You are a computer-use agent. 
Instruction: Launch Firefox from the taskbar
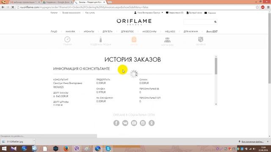pyautogui.click(x=66, y=149)
